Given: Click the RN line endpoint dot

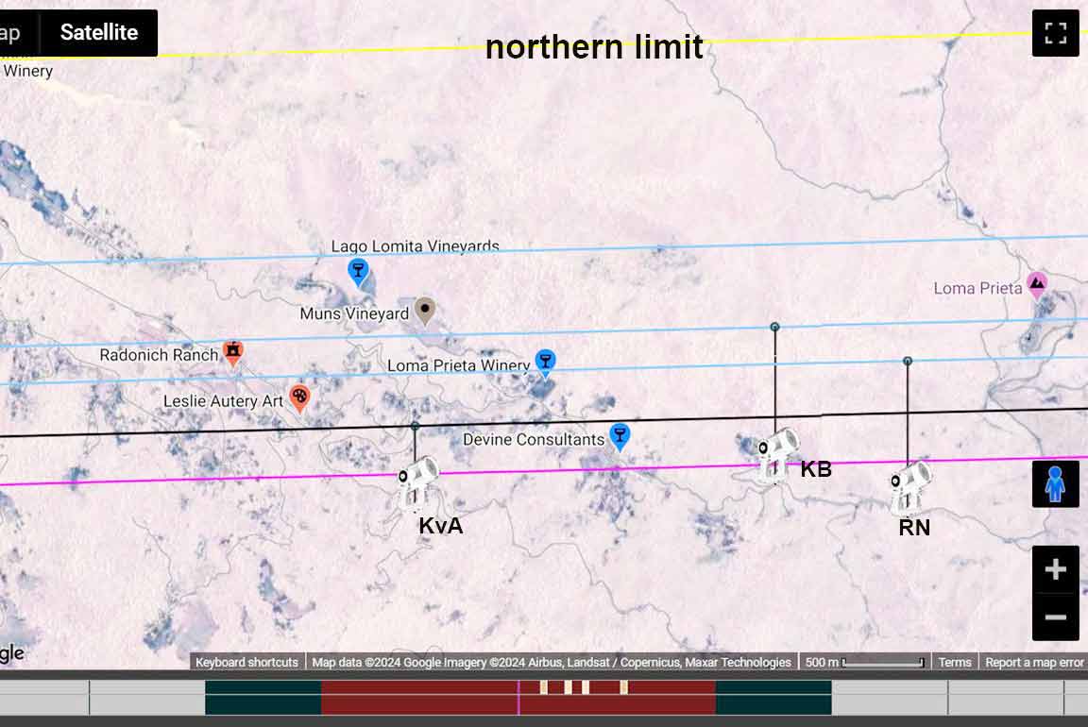Looking at the screenshot, I should (908, 362).
